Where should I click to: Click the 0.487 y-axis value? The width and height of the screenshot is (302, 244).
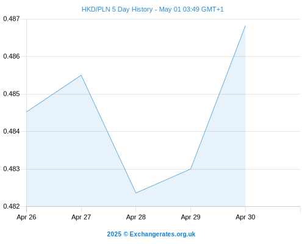coord(12,19)
